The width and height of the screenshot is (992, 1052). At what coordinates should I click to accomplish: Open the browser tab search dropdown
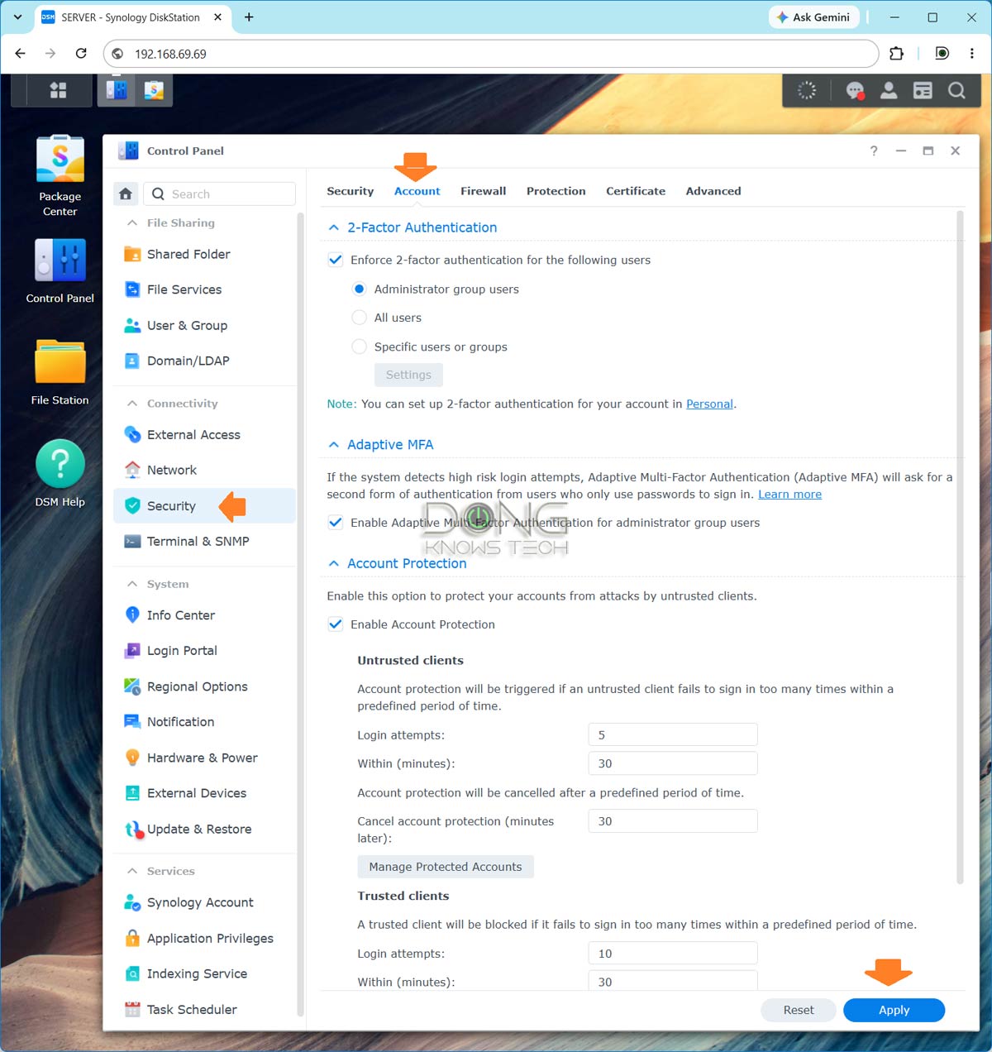coord(17,17)
